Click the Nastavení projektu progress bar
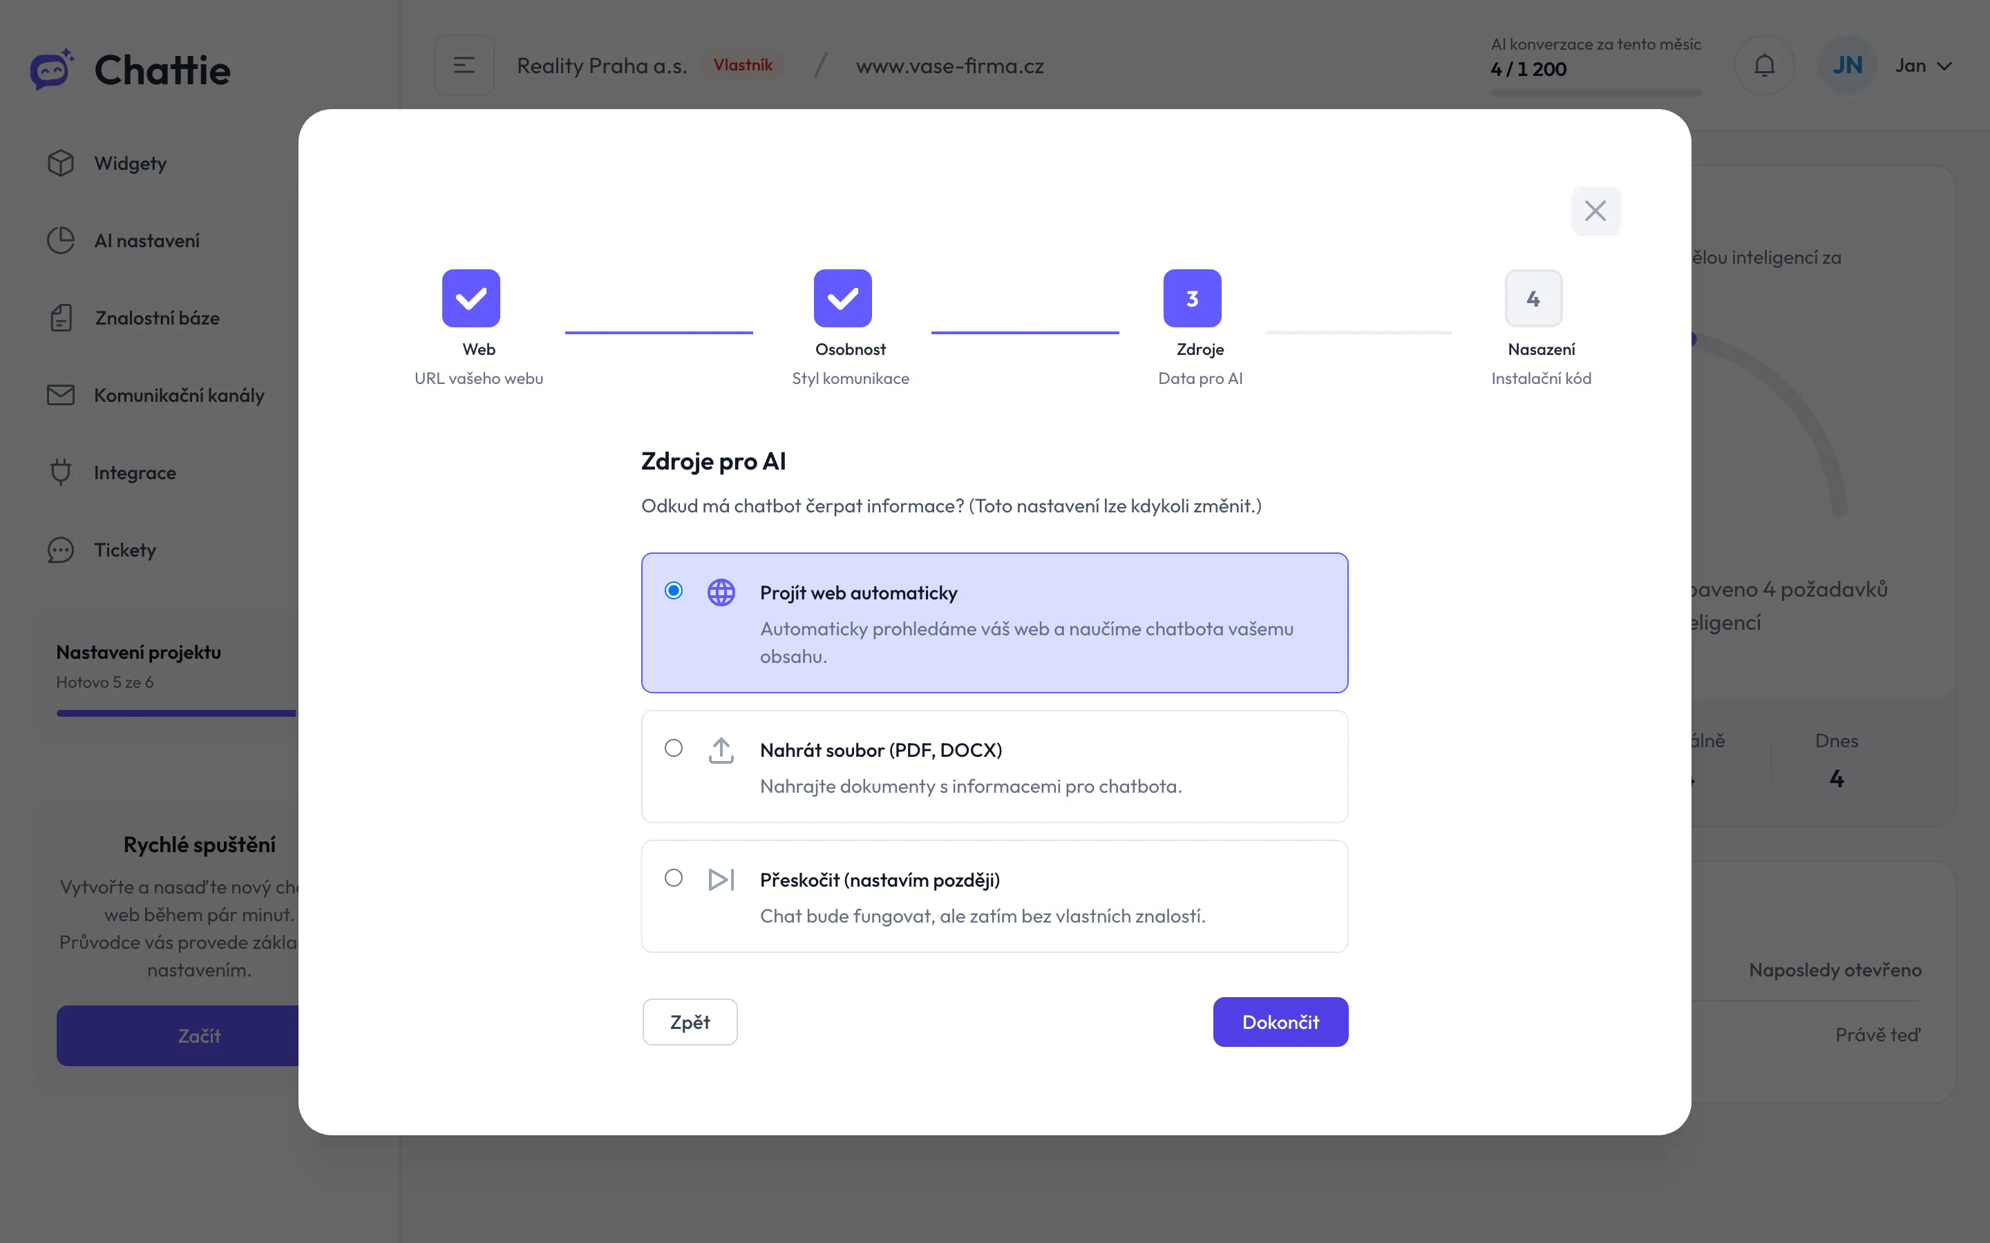Image resolution: width=1990 pixels, height=1243 pixels. [176, 713]
